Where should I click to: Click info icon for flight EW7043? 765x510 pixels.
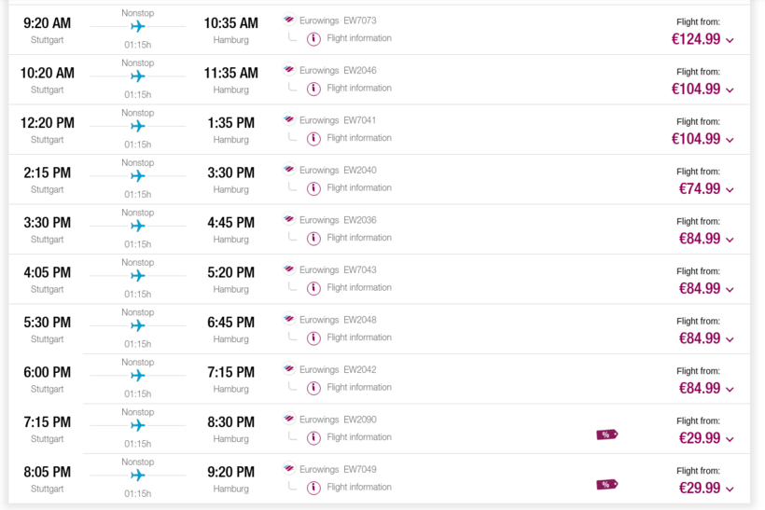[x=313, y=288]
